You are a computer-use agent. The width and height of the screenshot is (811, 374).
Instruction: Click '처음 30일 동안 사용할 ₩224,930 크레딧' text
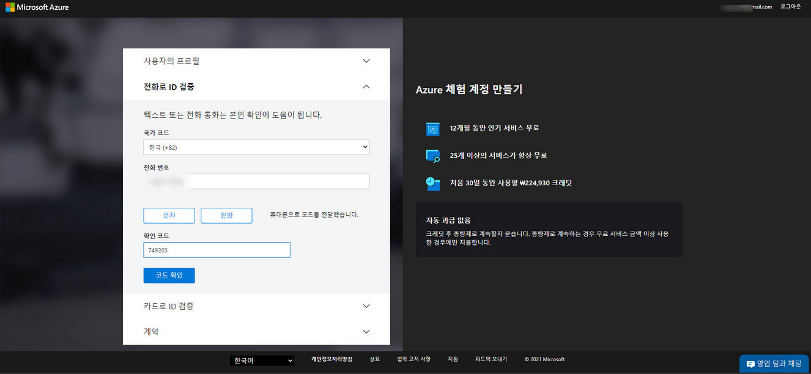[x=511, y=183]
